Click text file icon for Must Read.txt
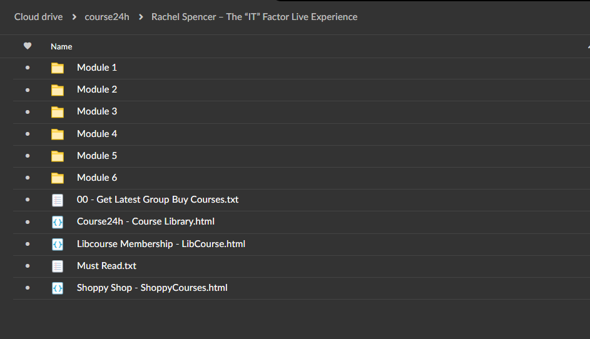Screen dimensions: 590x339 coord(57,266)
